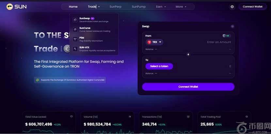Click the SUN sunglasses logo icon
The height and width of the screenshot is (134, 271).
[10, 7]
